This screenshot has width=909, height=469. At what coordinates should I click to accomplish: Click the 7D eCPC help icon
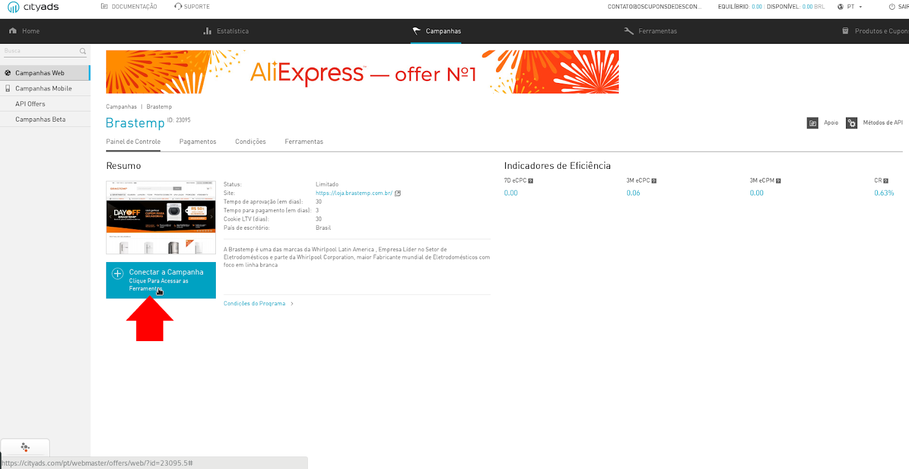click(531, 181)
